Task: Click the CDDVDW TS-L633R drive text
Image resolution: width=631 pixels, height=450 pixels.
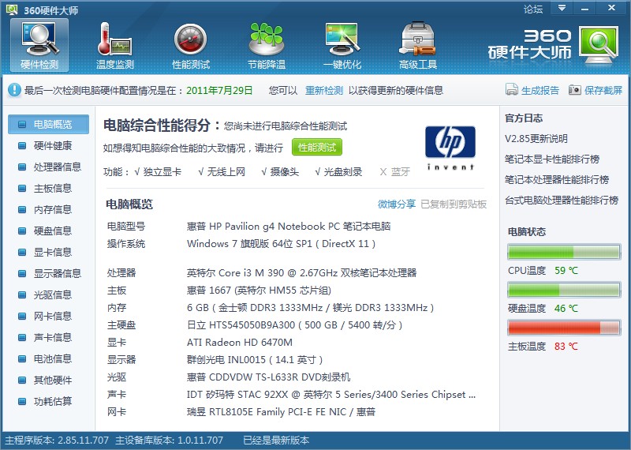Action: point(268,377)
